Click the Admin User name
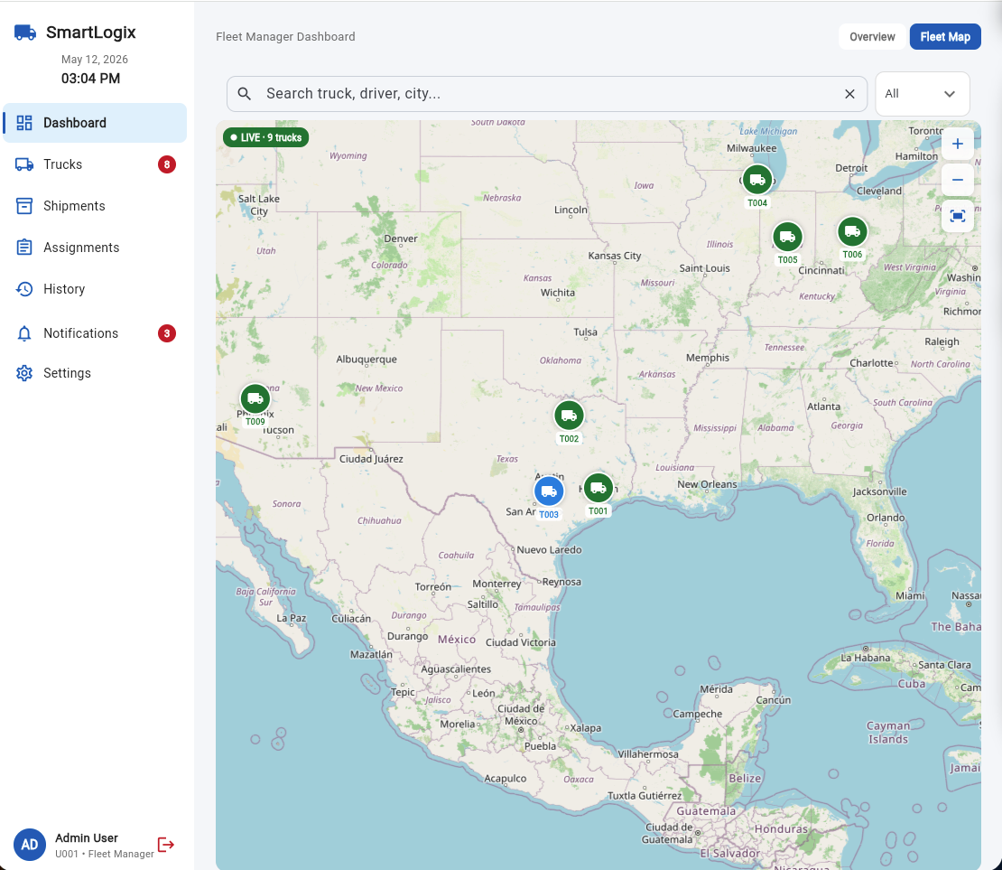This screenshot has height=870, width=1002. pyautogui.click(x=87, y=838)
